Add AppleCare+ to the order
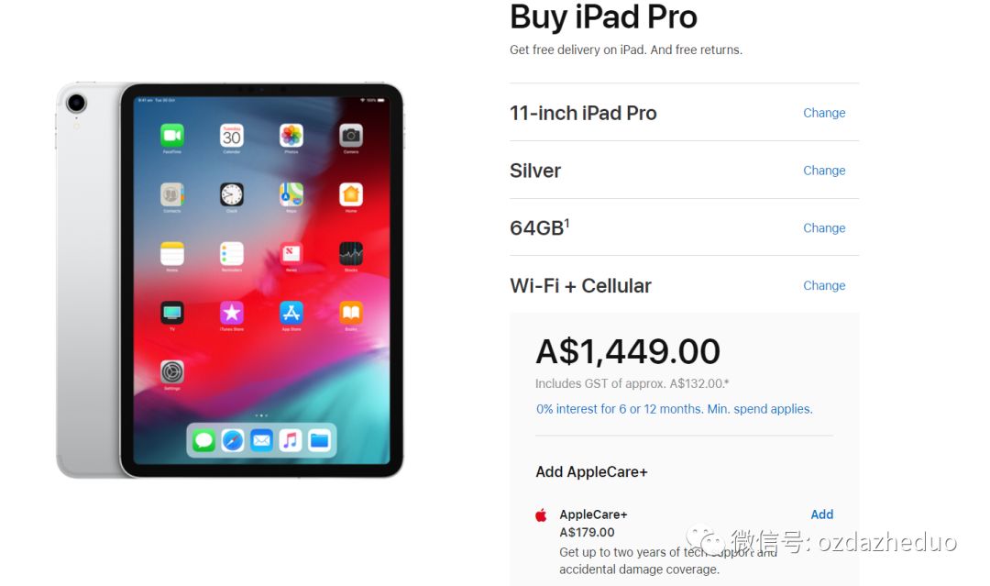Viewport: 990px width, 586px height. [822, 514]
